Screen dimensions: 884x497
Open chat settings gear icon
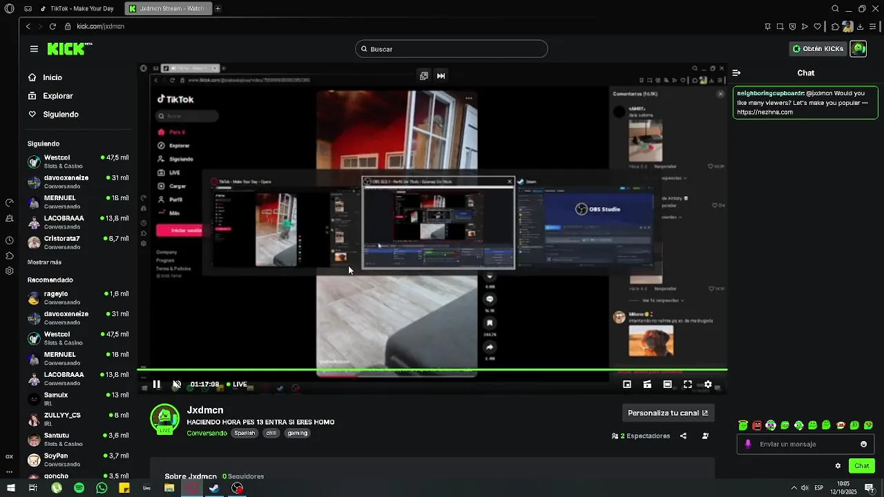coord(838,466)
